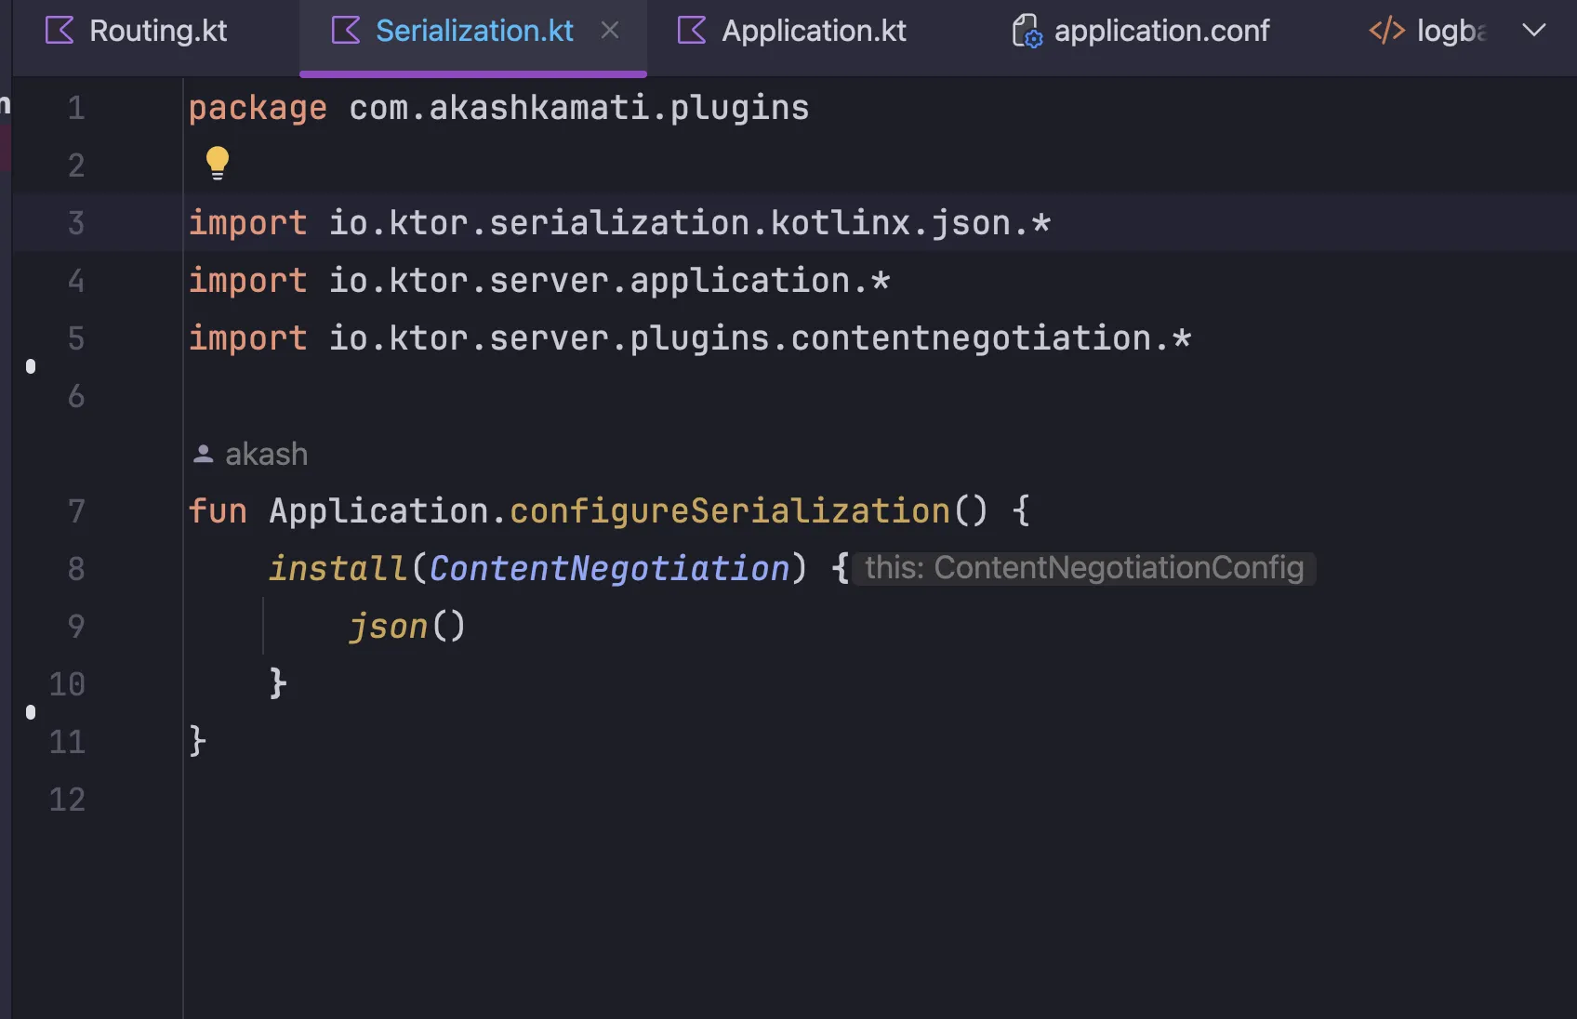Close the Serialization.kt tab
Viewport: 1577px width, 1019px height.
coord(610,31)
